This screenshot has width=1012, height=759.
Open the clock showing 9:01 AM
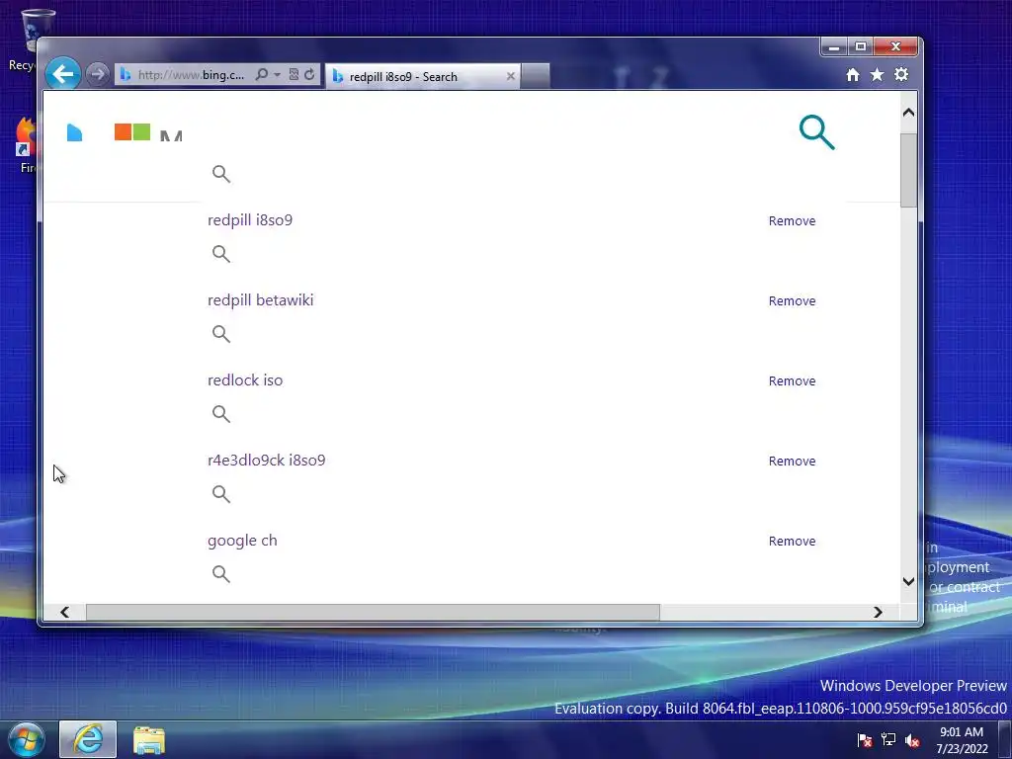(x=962, y=740)
